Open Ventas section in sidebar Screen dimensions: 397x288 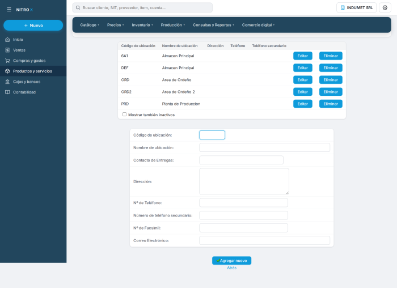pos(33,50)
